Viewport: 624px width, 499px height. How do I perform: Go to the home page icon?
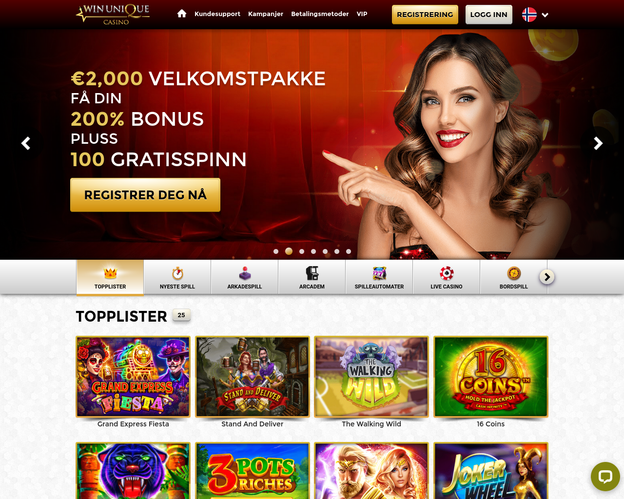click(182, 14)
